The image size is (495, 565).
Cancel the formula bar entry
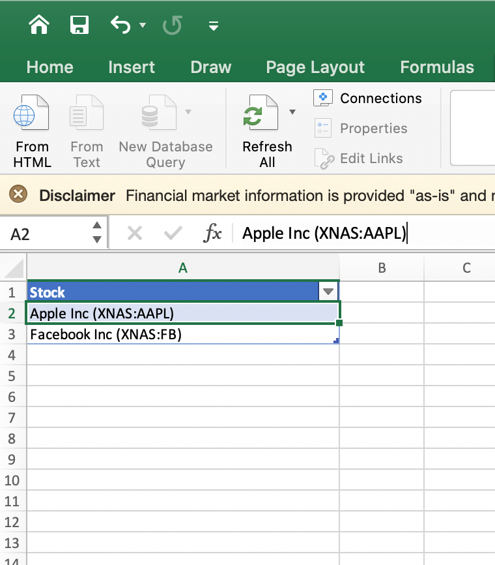(135, 233)
